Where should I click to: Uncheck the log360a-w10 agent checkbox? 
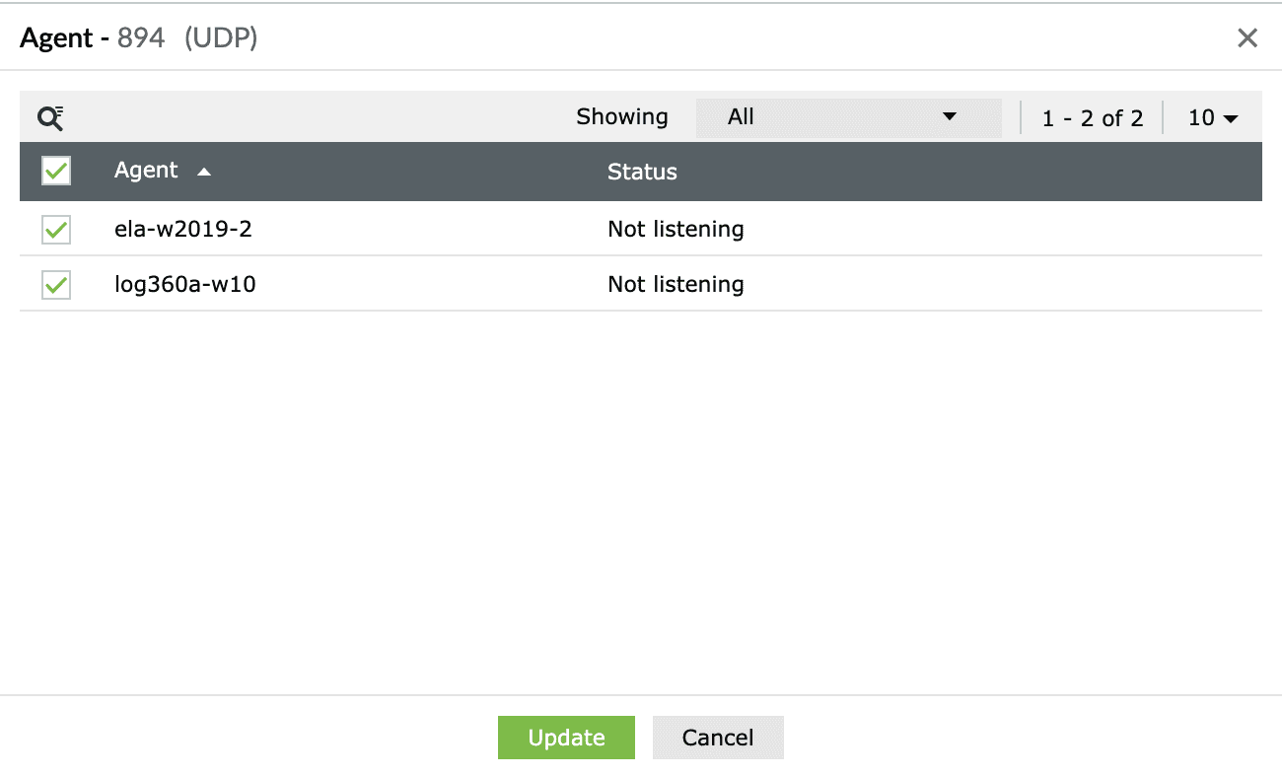[56, 285]
